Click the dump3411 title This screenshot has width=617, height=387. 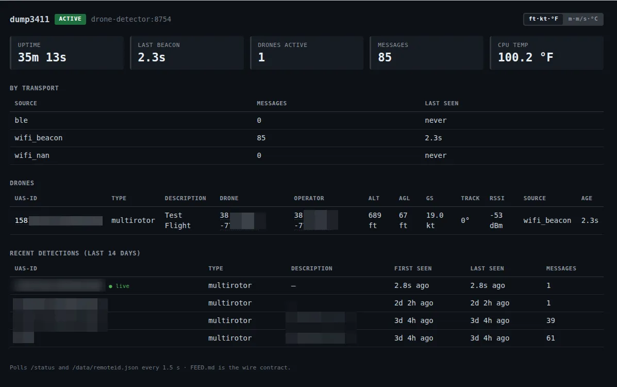[29, 19]
